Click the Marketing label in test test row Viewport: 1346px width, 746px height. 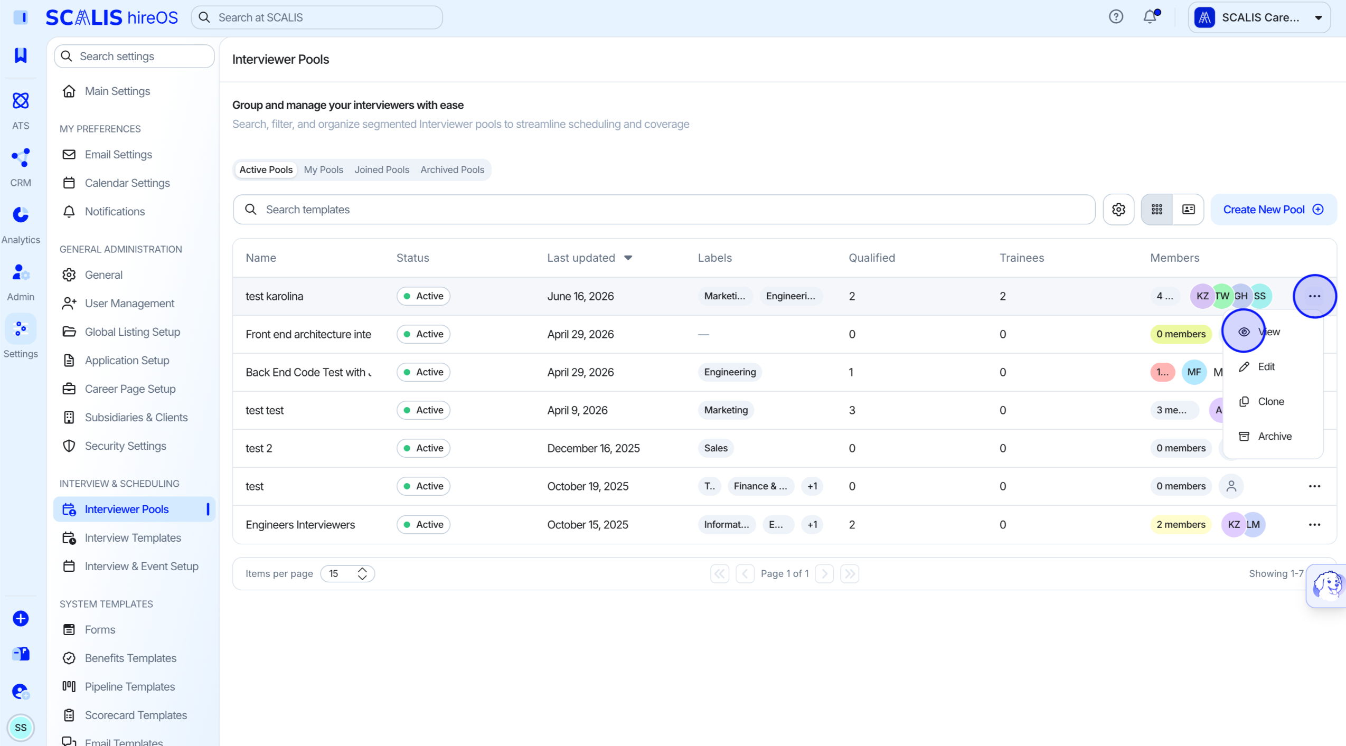[726, 410]
